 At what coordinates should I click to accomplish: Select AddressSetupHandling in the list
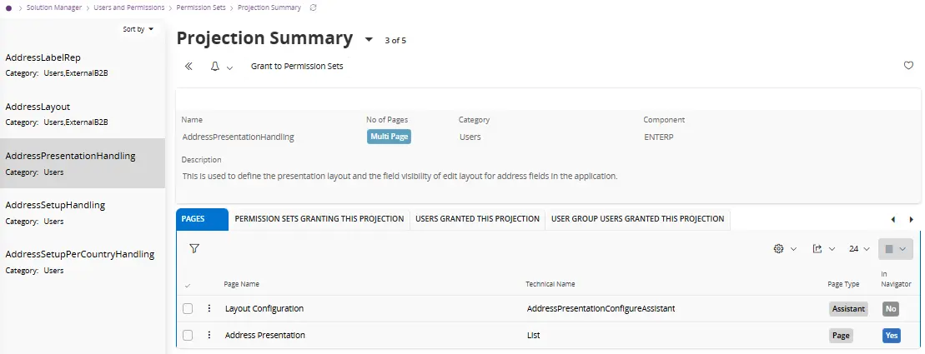[55, 205]
